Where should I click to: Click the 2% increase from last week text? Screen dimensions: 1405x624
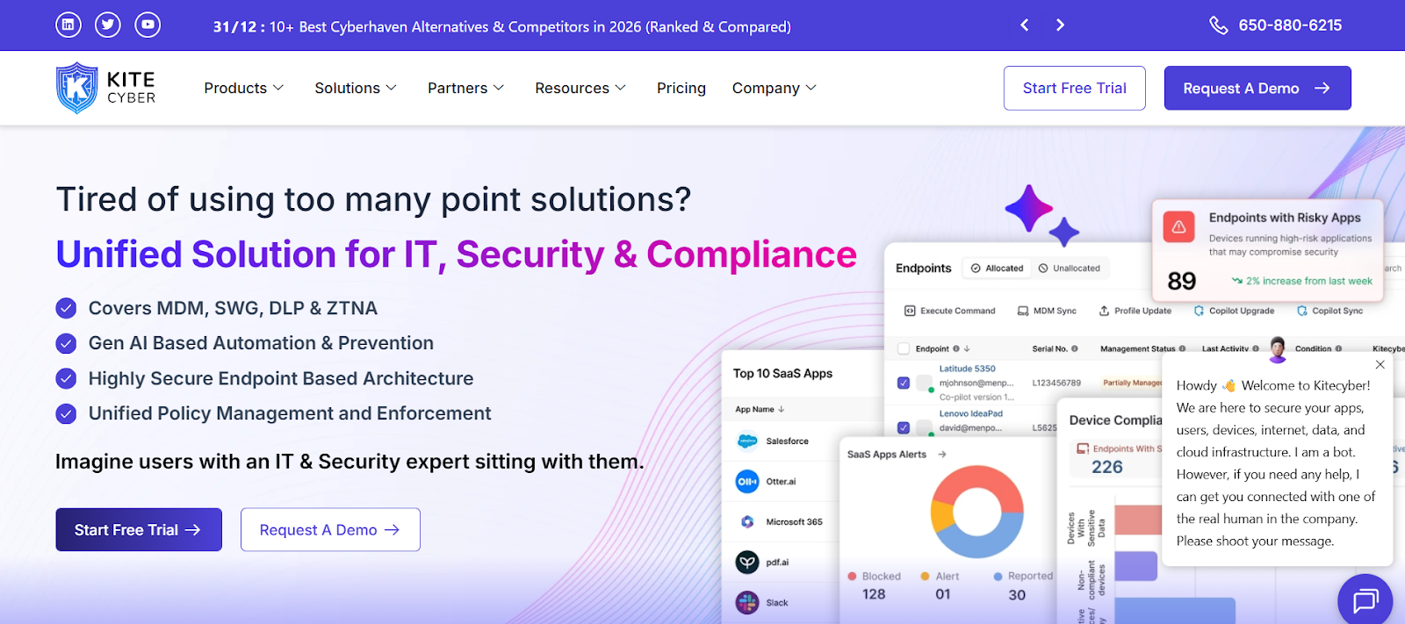[1308, 281]
